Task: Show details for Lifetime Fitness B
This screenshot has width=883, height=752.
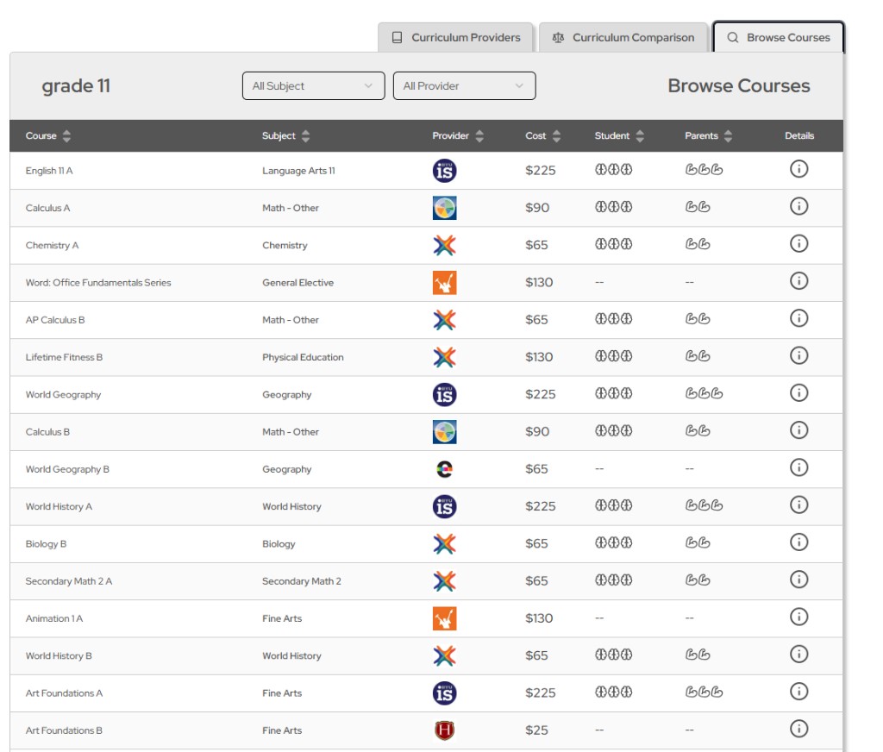Action: [798, 355]
